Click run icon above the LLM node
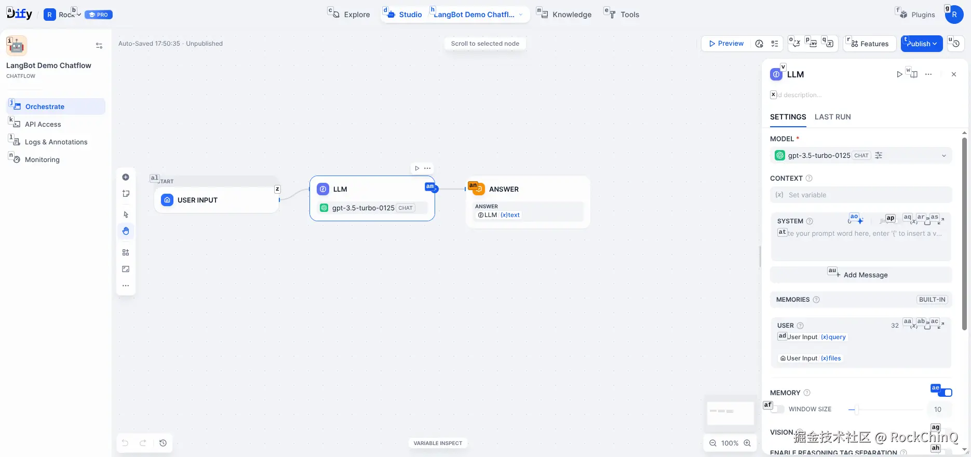971x457 pixels. (x=417, y=168)
